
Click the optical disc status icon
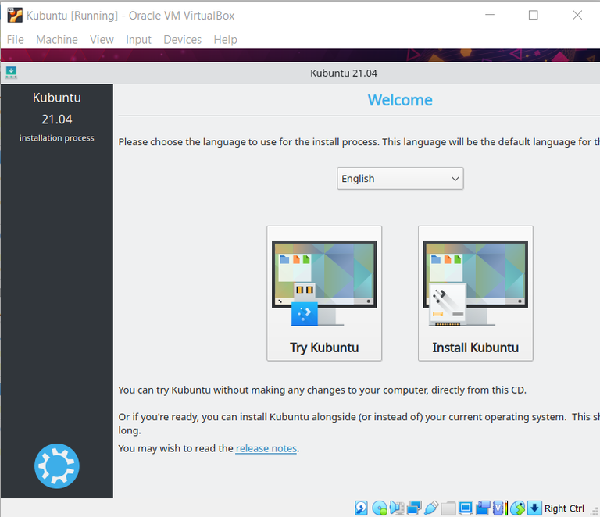(380, 508)
